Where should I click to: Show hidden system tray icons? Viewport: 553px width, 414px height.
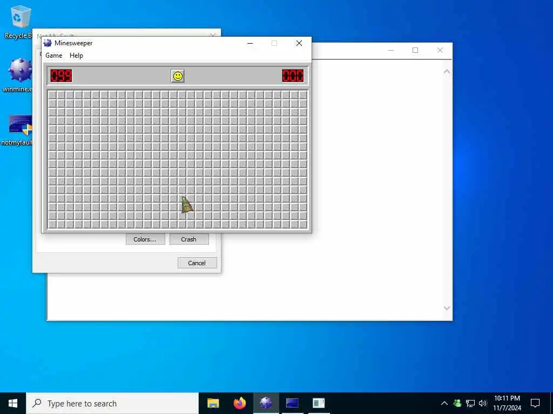pos(444,403)
